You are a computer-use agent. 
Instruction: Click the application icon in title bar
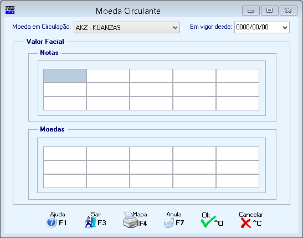[x=10, y=10]
